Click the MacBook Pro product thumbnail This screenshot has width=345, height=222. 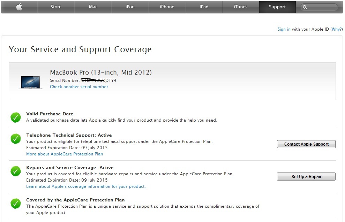30,82
